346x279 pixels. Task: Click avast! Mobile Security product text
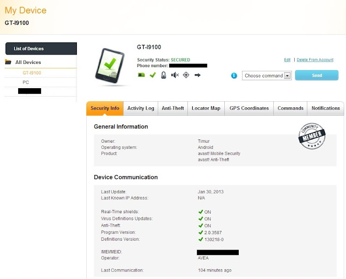click(219, 153)
